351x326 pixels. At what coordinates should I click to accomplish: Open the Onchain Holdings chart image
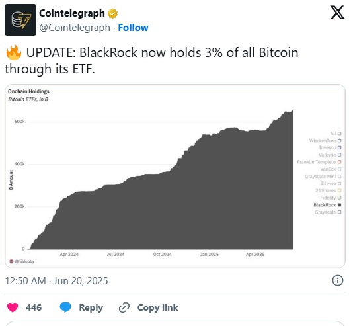click(x=175, y=176)
